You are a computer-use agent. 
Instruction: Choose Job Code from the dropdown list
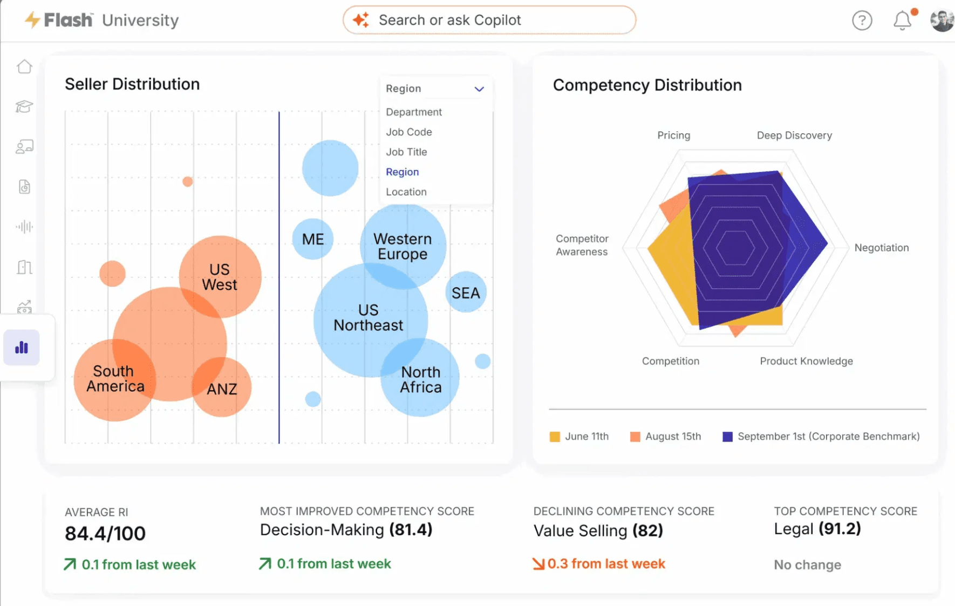409,132
